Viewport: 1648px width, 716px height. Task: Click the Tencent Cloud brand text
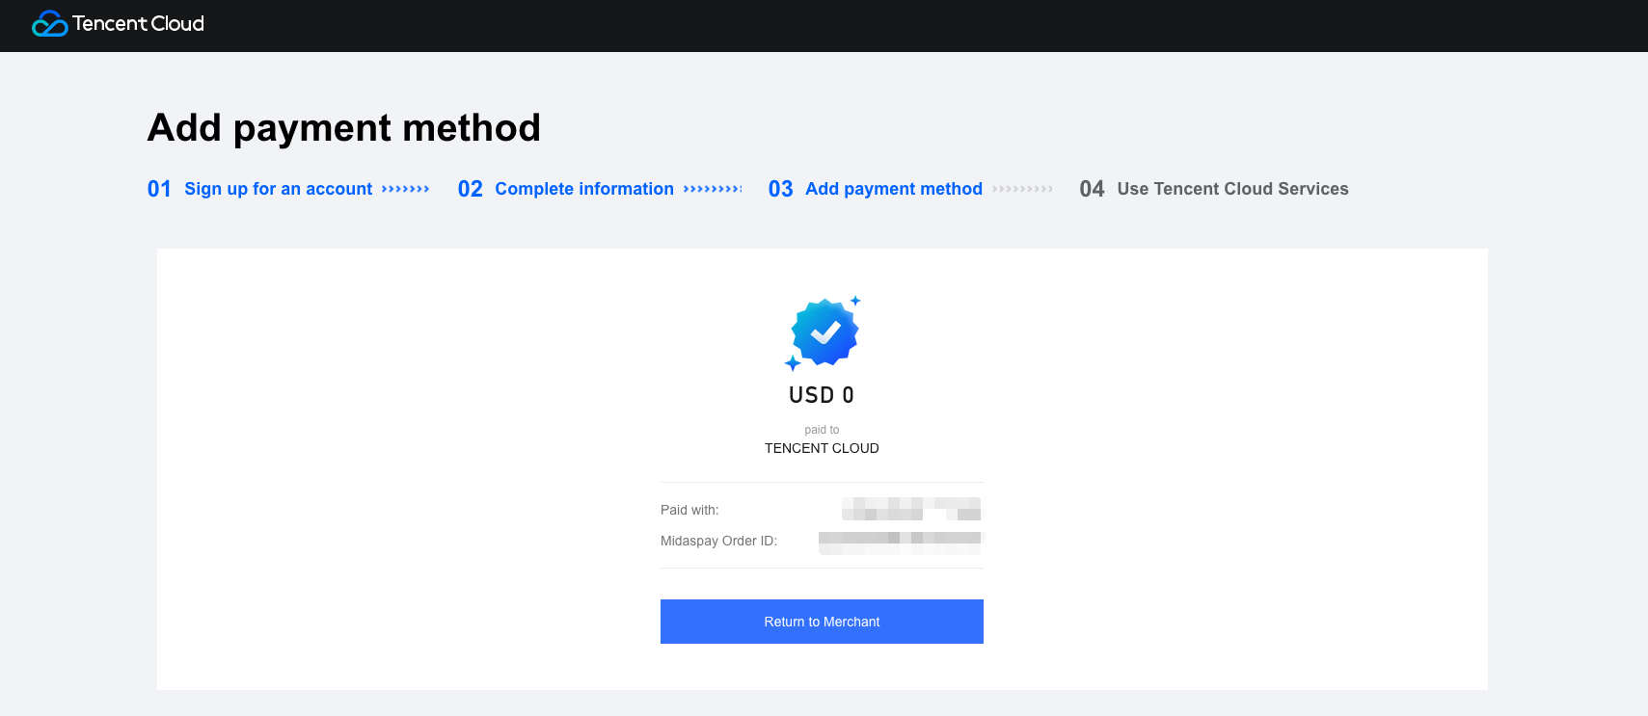(x=138, y=24)
